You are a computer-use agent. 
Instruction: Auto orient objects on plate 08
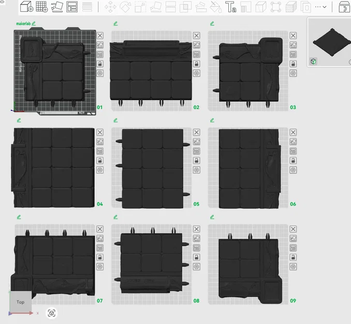click(x=197, y=238)
